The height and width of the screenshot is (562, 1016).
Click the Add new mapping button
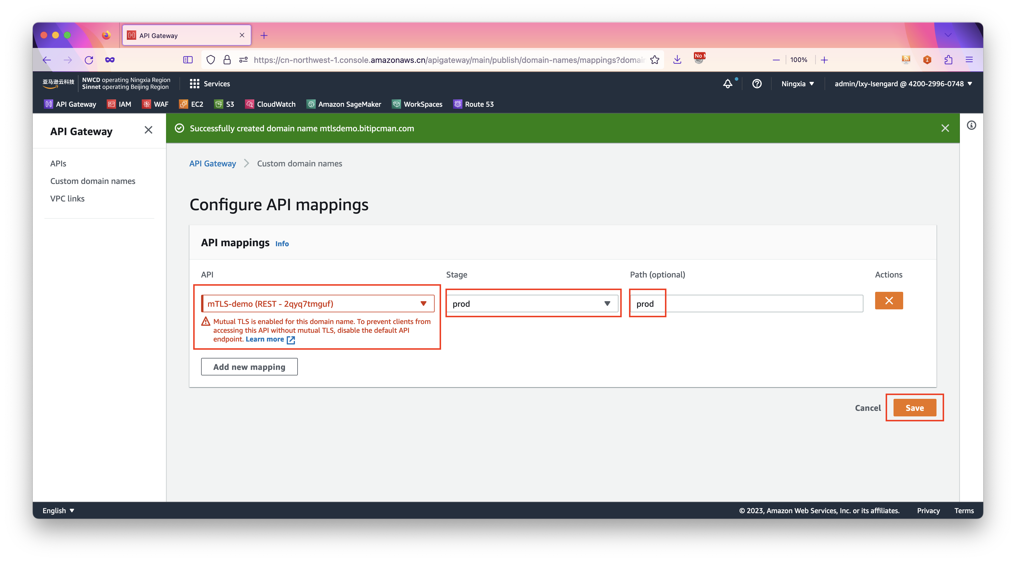[x=249, y=367]
